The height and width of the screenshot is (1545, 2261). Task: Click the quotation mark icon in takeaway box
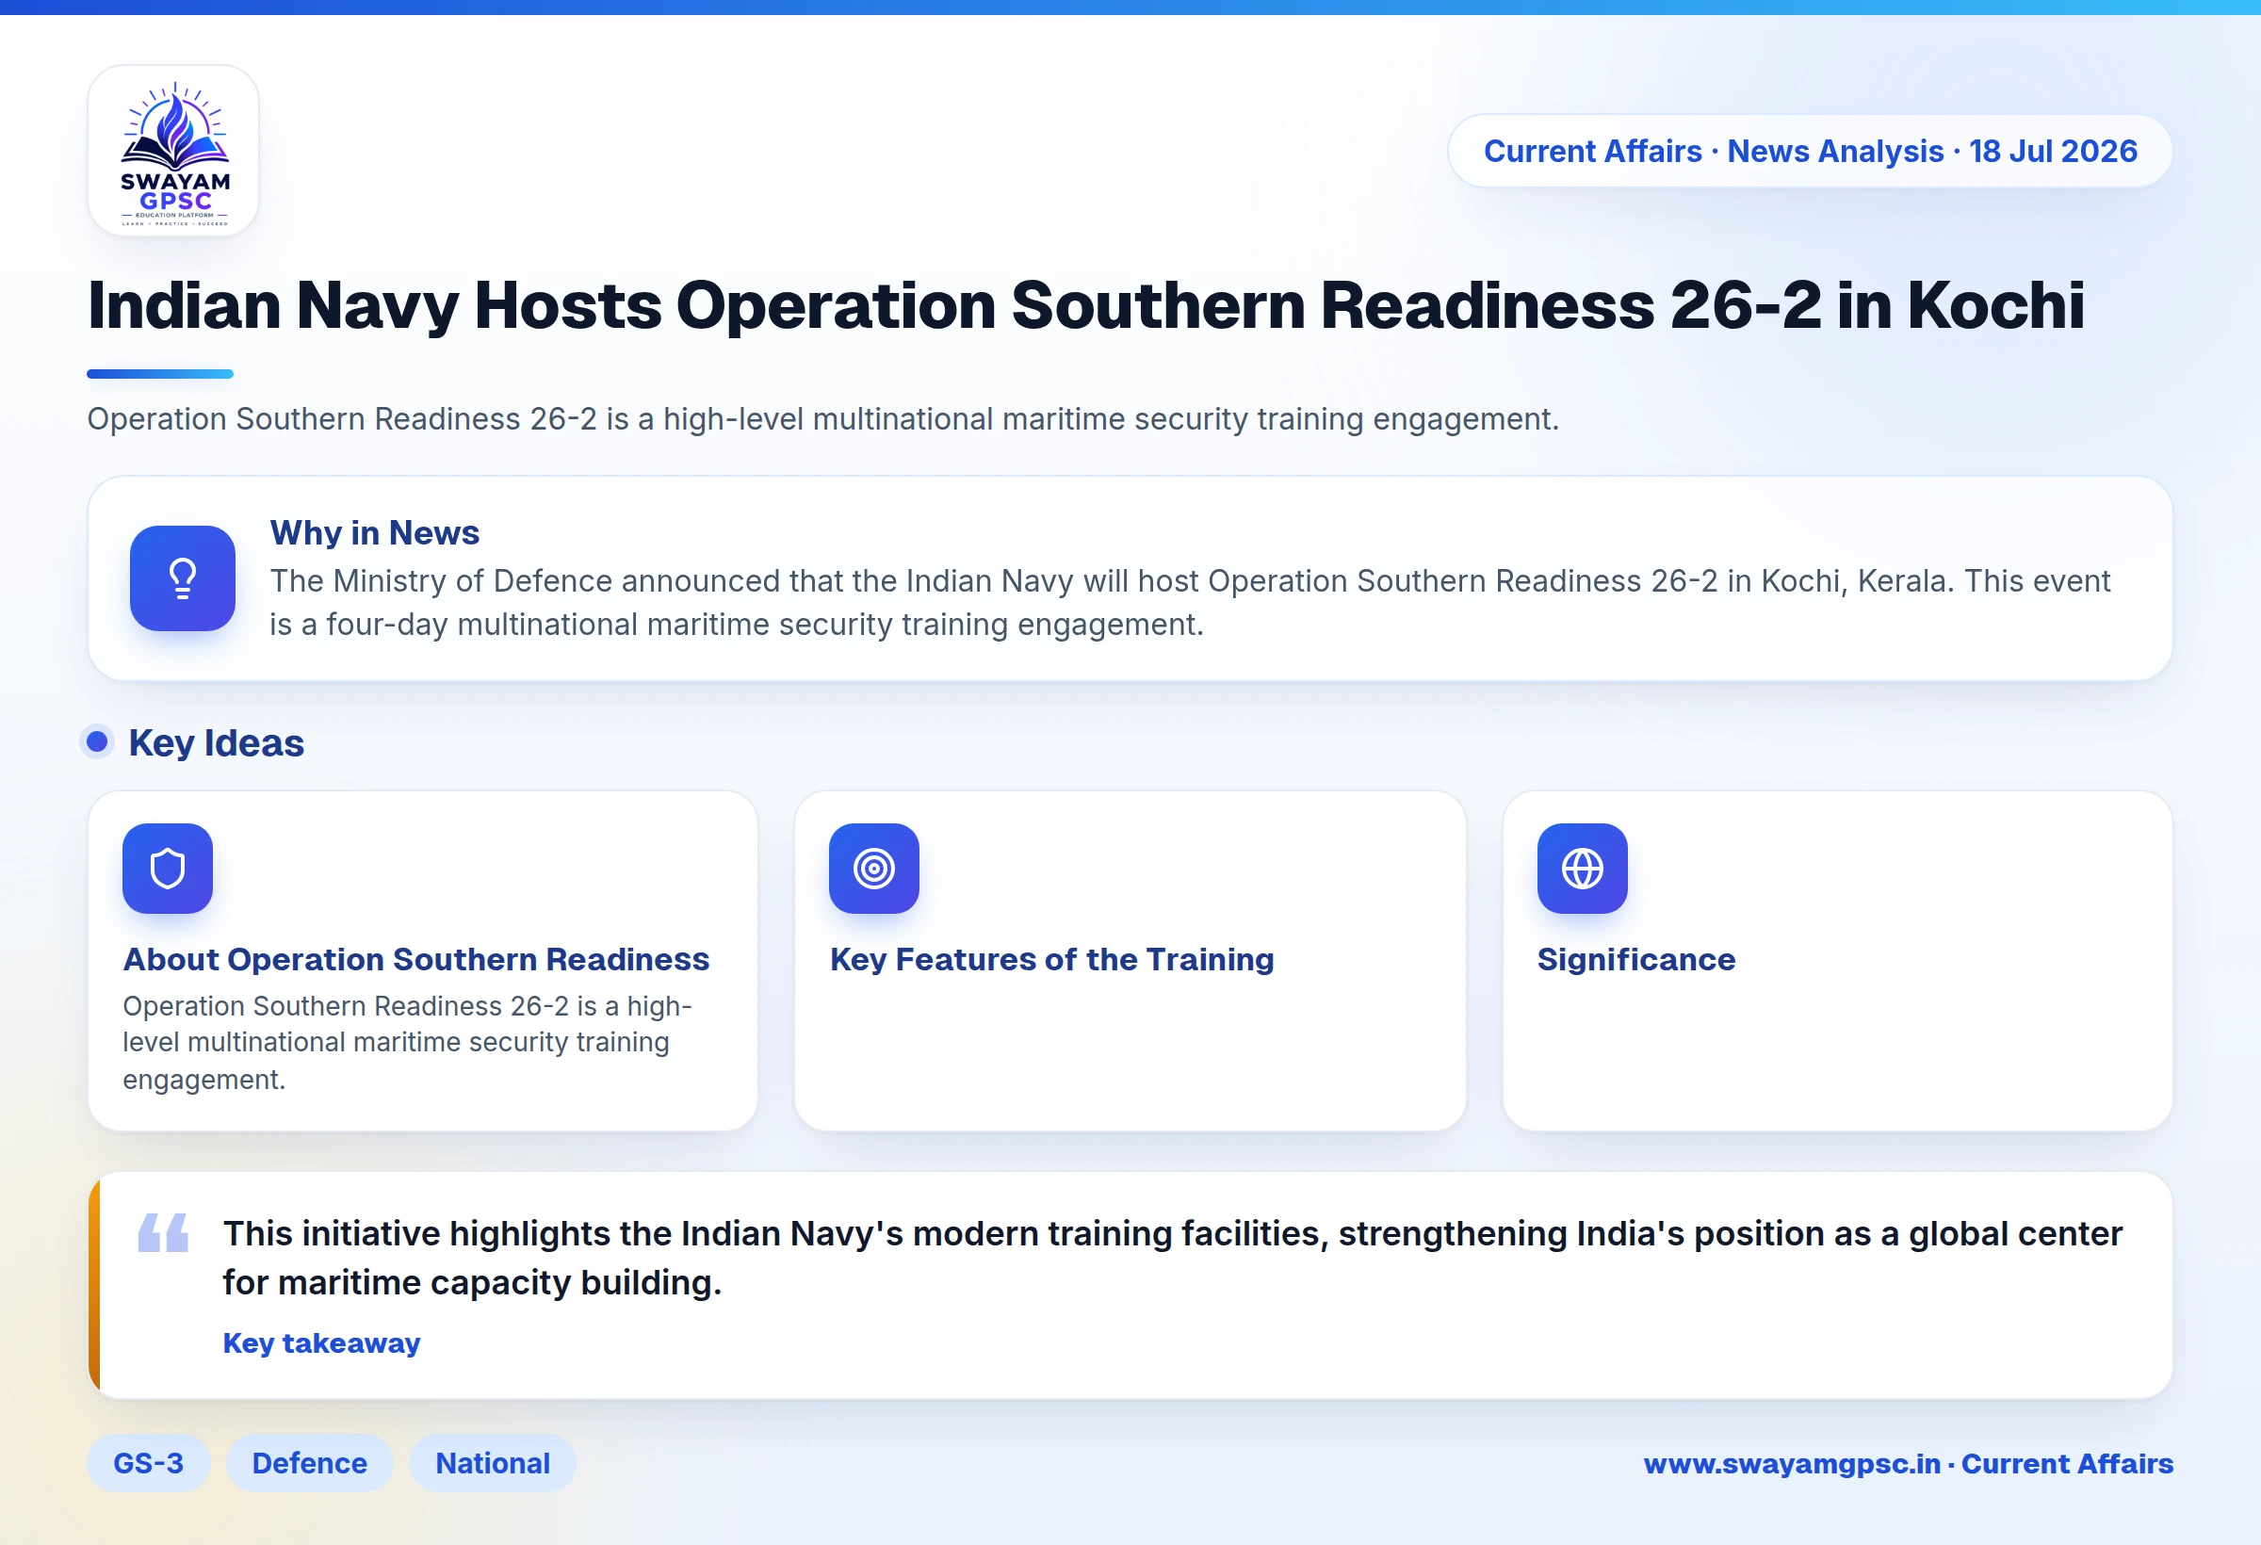pyautogui.click(x=163, y=1232)
